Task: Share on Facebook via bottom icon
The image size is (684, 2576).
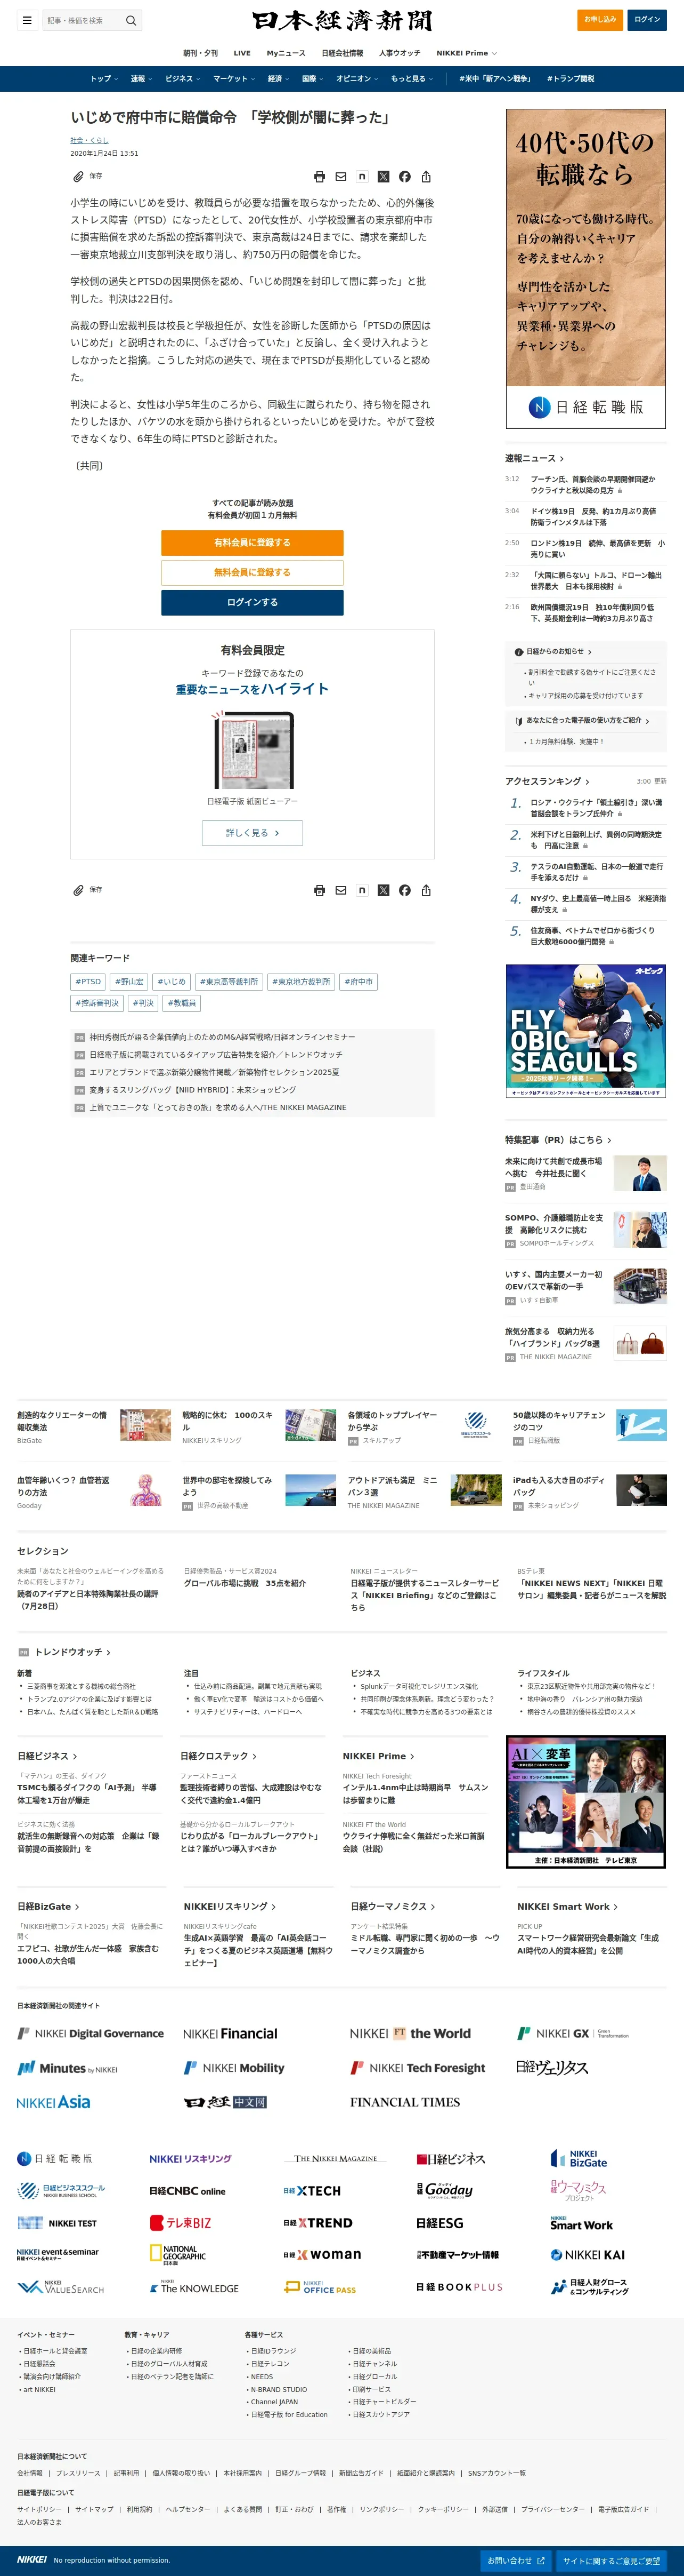Action: coord(404,890)
